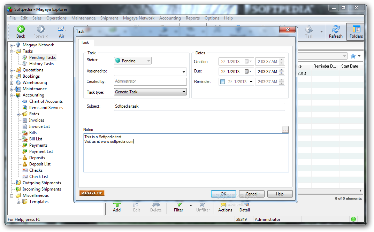Open History Tasks in the tree
Screen dimensions: 374x232
coord(41,64)
